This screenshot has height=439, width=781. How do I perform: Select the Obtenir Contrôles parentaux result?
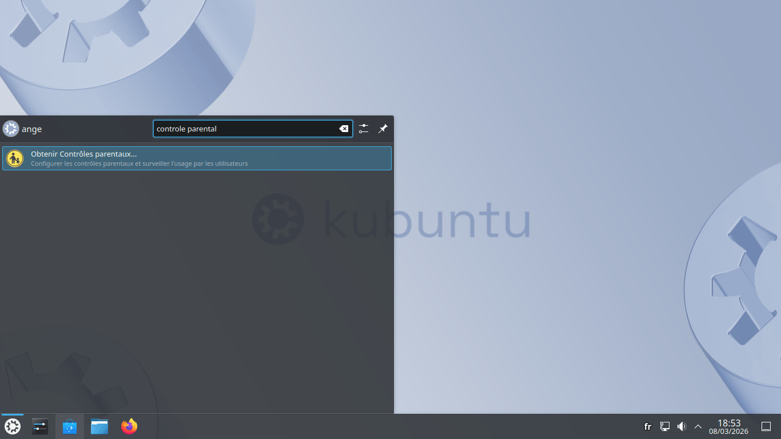(197, 158)
